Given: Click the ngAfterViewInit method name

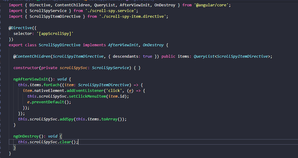Looking at the screenshot, I should [31, 79].
